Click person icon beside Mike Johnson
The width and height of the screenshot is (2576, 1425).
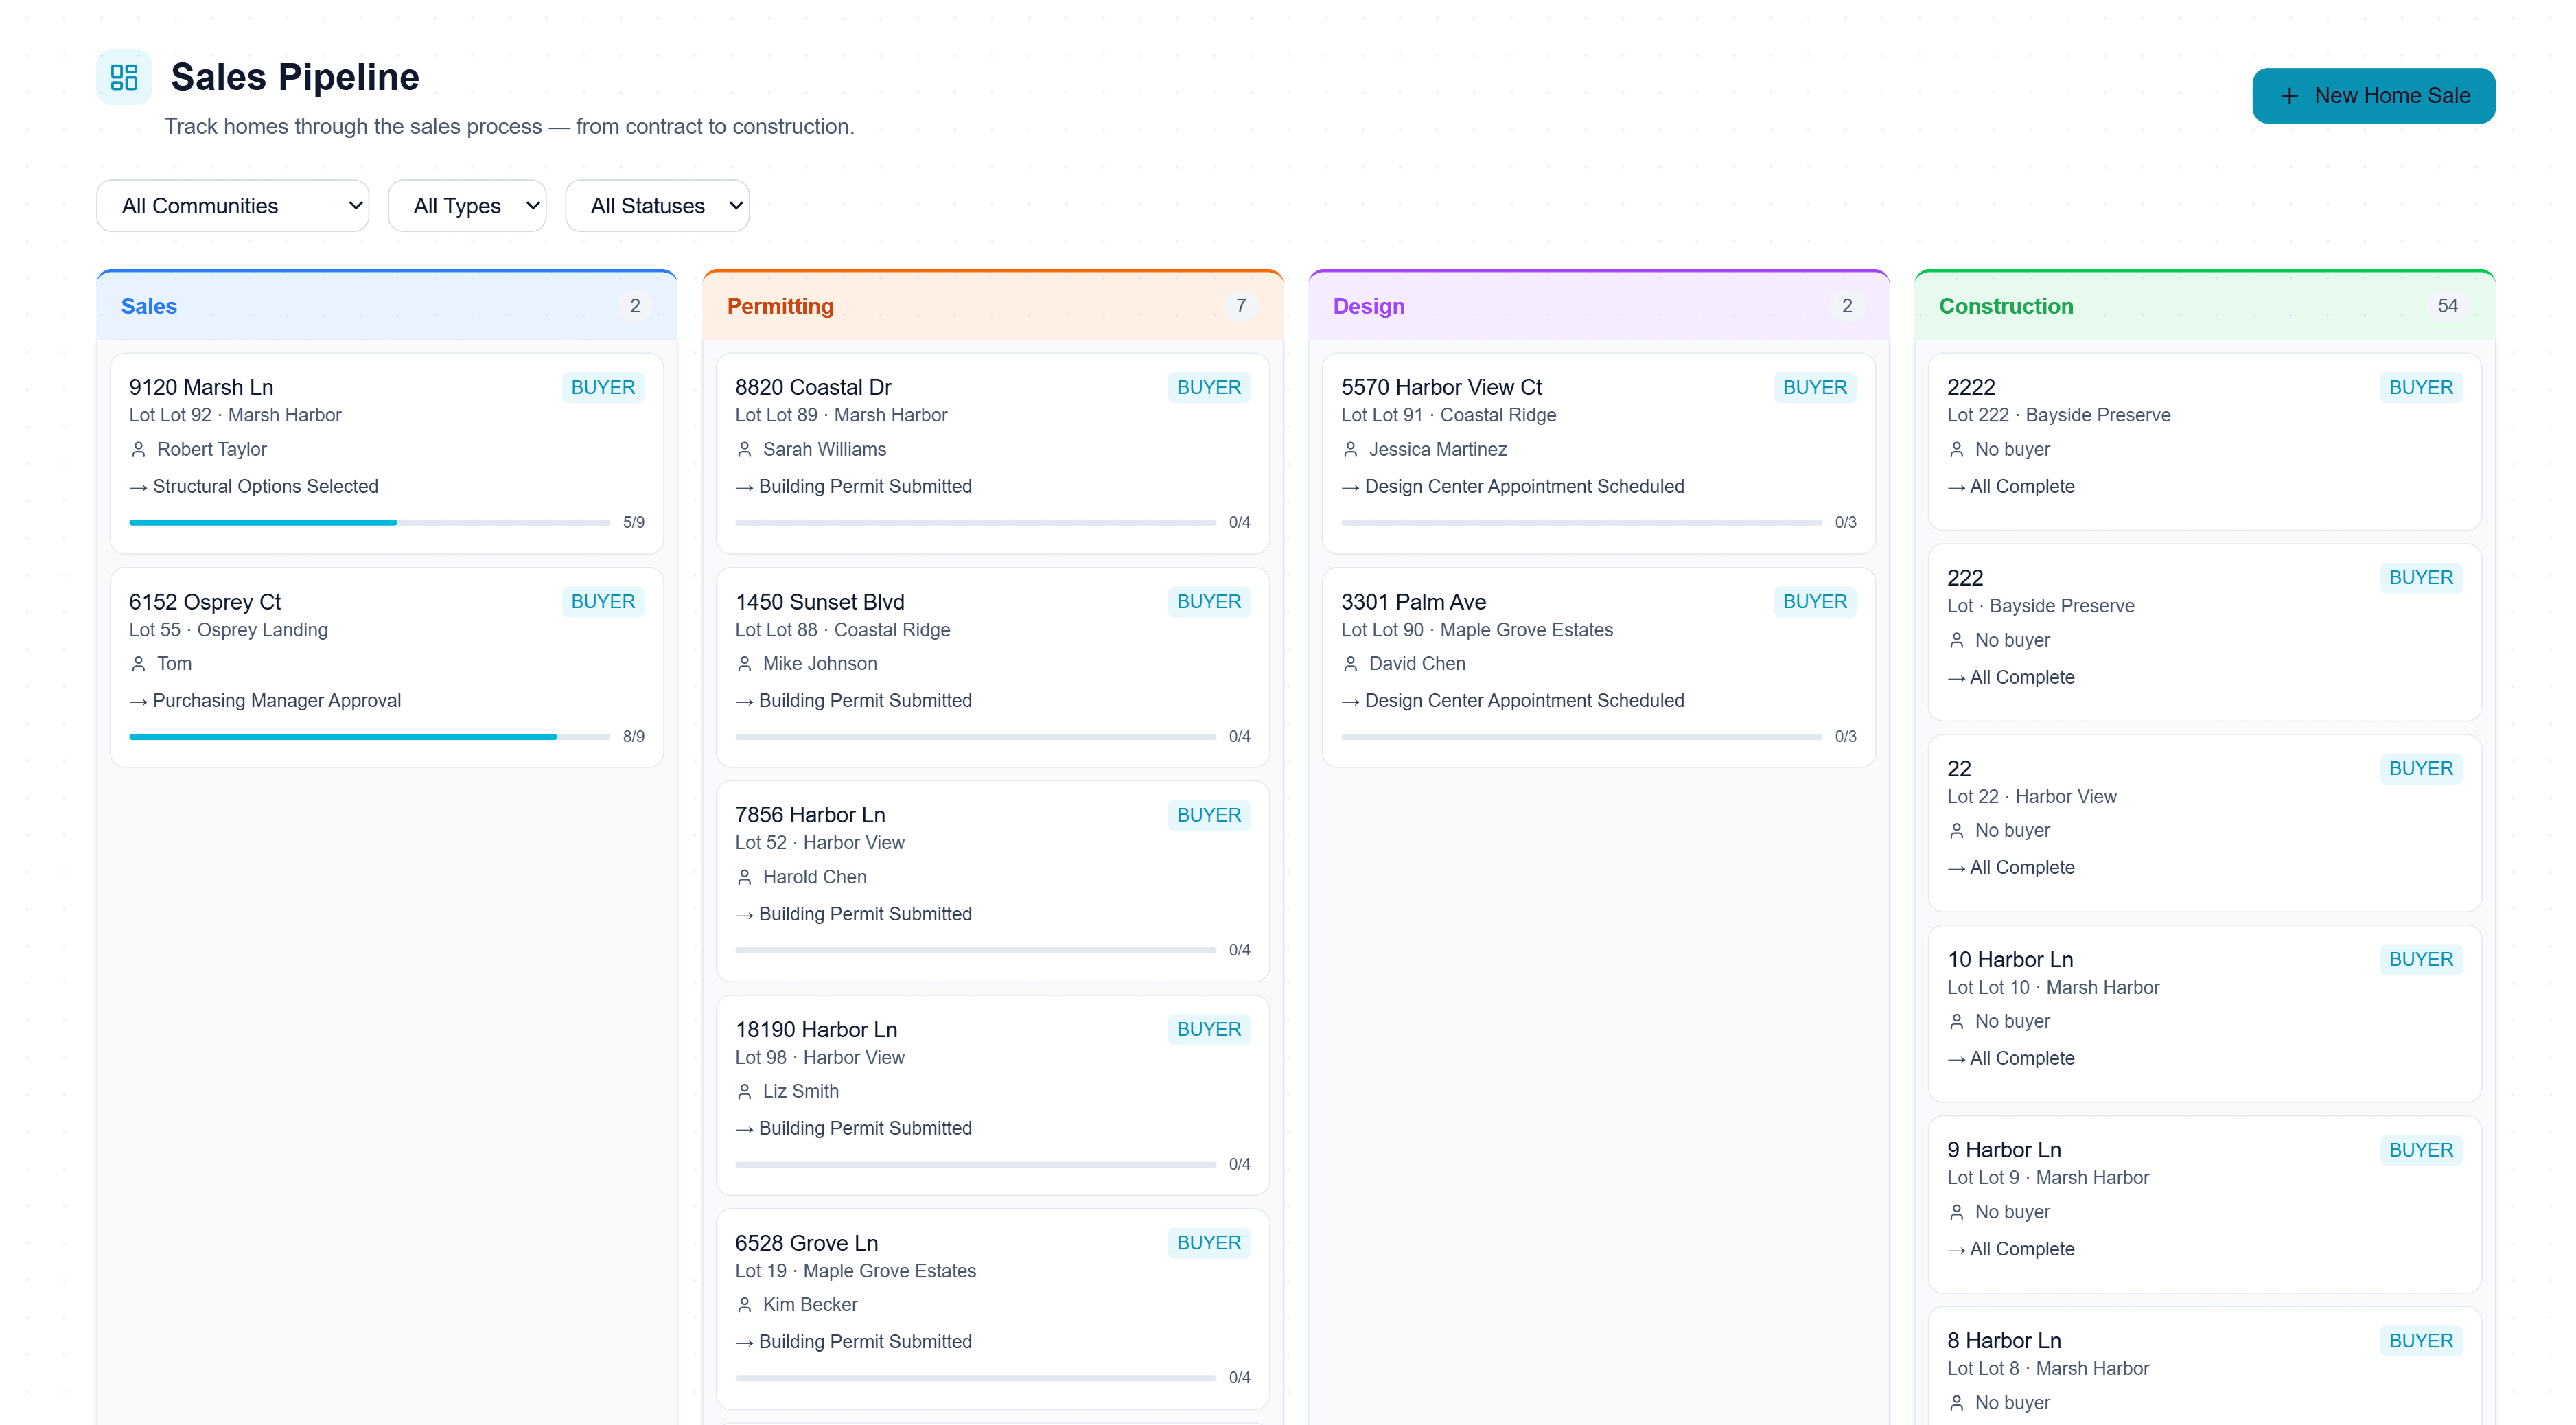pyautogui.click(x=744, y=664)
